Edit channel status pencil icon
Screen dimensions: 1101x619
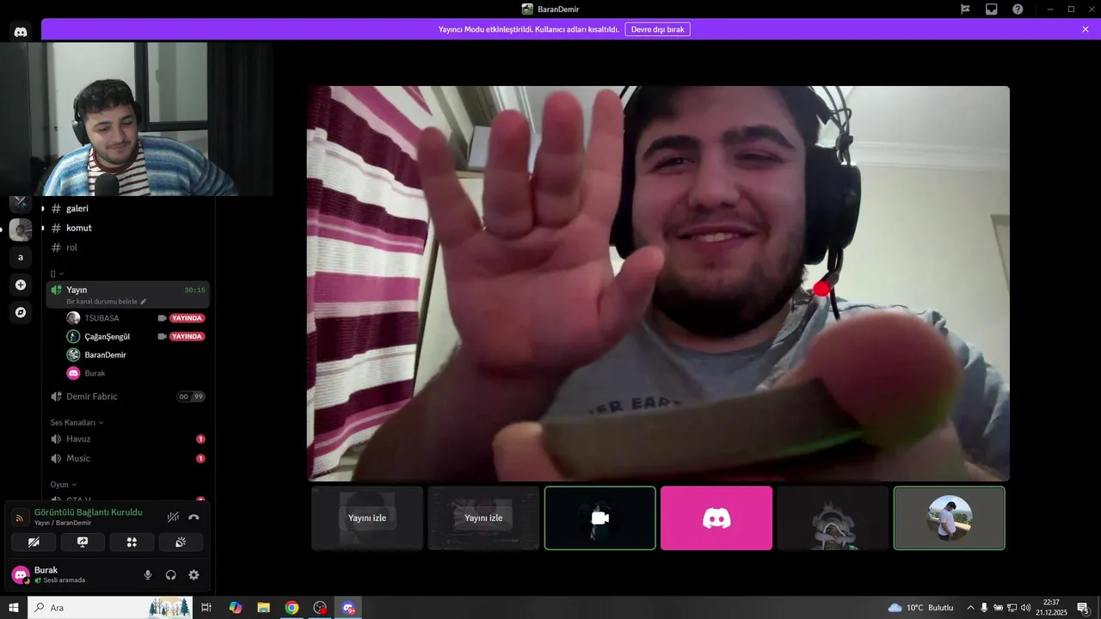click(144, 302)
